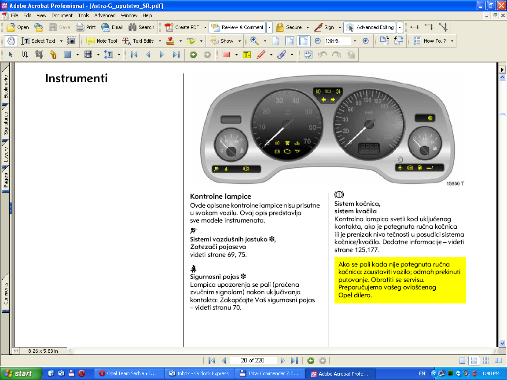This screenshot has width=507, height=380.
Task: Open the Bookmarks side tab
Action: pyautogui.click(x=5, y=87)
